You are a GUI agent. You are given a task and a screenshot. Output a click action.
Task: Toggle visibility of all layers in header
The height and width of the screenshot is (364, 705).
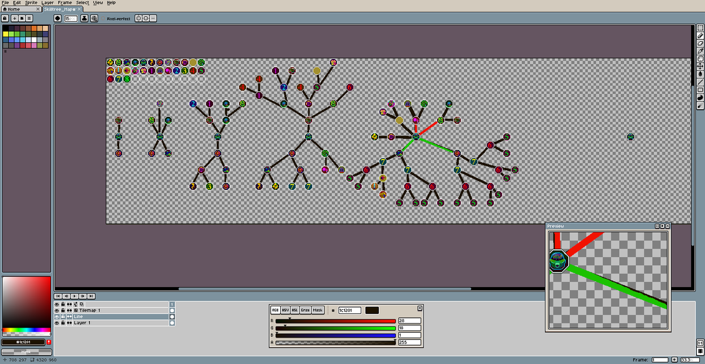click(x=57, y=304)
